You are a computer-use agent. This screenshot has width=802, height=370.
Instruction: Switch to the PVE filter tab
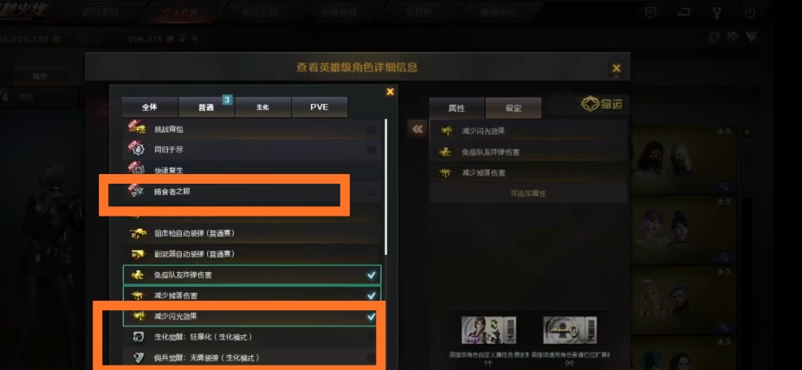pyautogui.click(x=320, y=107)
